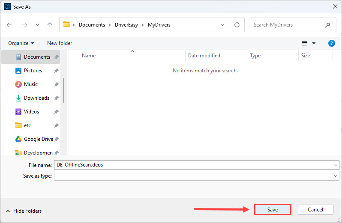Open the Organize menu
The image size is (342, 223).
pos(21,43)
